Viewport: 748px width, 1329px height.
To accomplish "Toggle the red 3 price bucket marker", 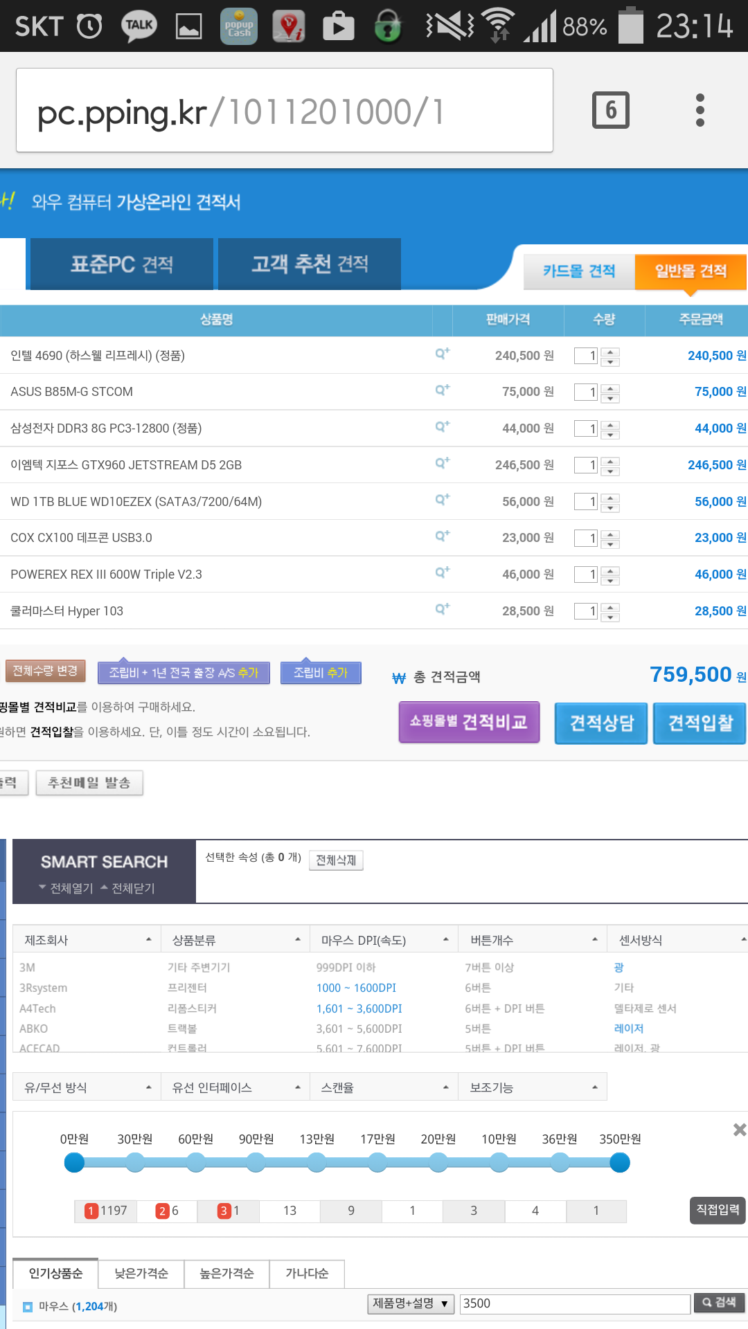I will [224, 1211].
